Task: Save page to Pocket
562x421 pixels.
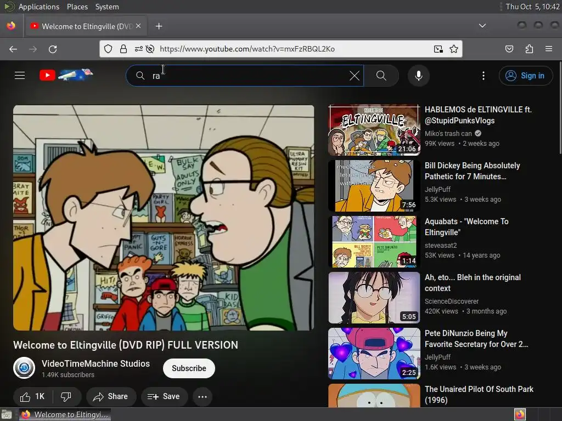Action: pyautogui.click(x=509, y=49)
